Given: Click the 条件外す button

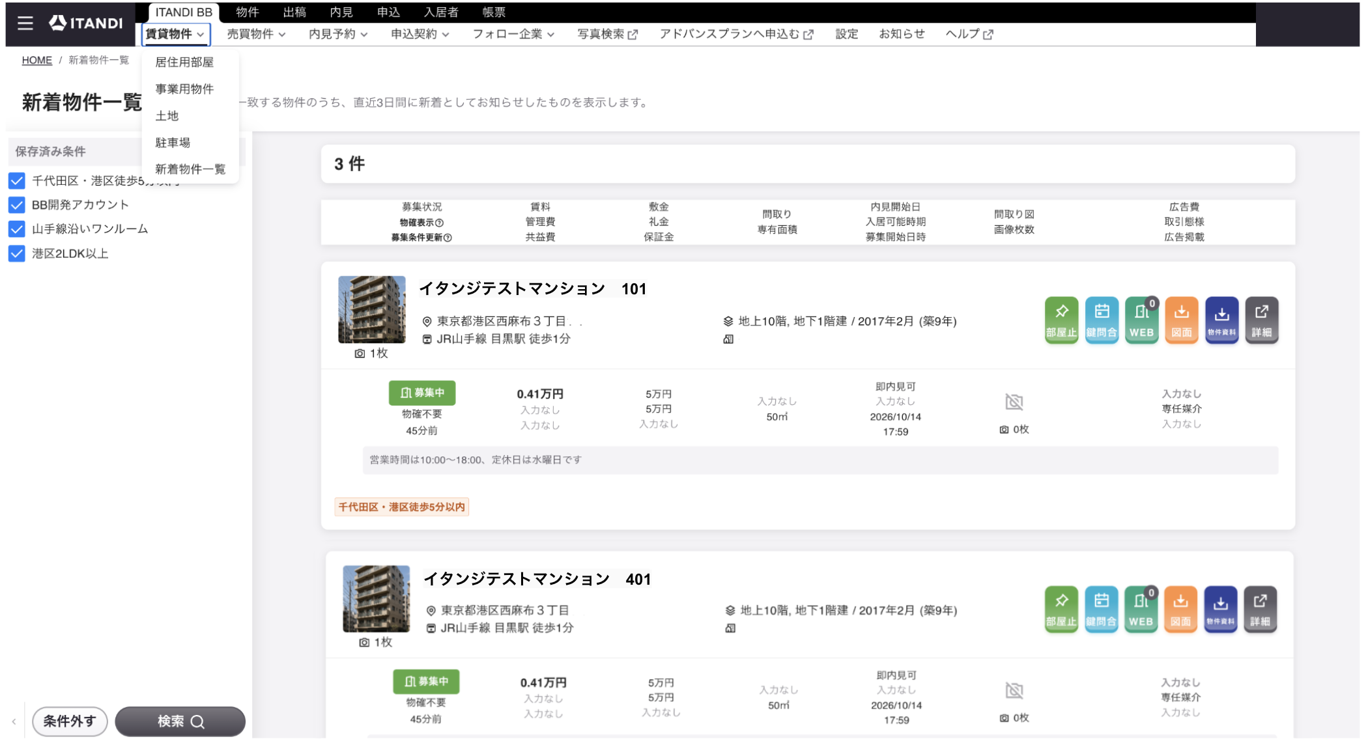Looking at the screenshot, I should (70, 721).
